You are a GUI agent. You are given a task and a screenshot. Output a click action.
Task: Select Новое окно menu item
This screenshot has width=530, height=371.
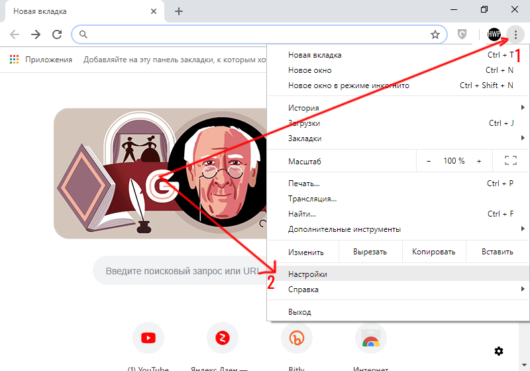(x=398, y=70)
